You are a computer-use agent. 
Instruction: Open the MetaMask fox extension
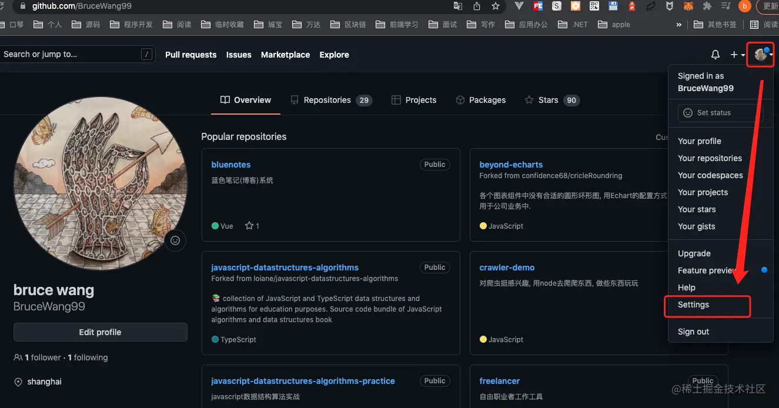[x=688, y=6]
